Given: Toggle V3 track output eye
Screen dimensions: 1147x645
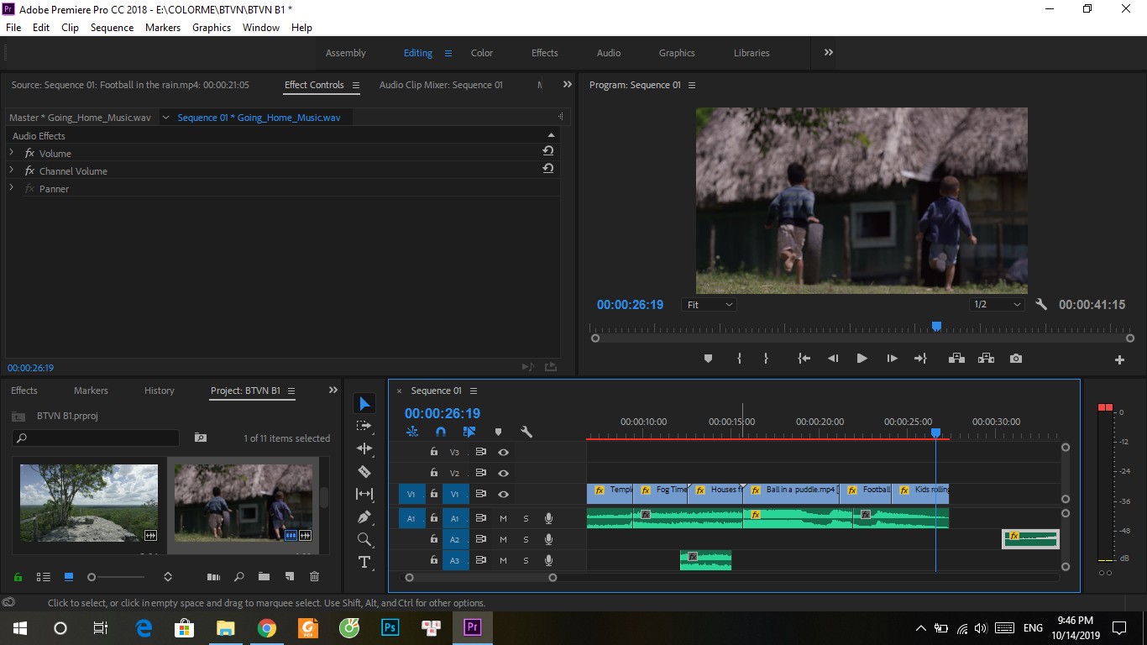Looking at the screenshot, I should 503,452.
